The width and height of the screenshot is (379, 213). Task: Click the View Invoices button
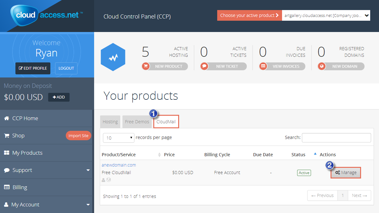(x=282, y=66)
